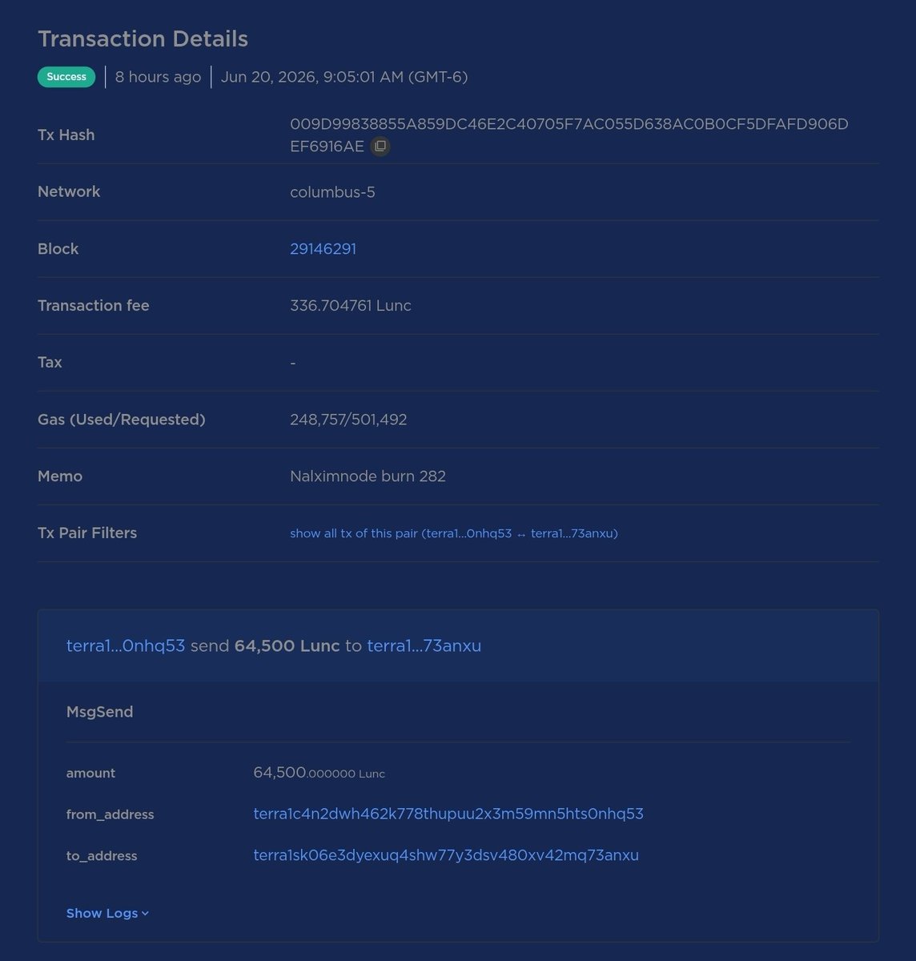Click date Jun 20, 2026, 9:05:01 AM
Image resolution: width=916 pixels, height=961 pixels.
pos(344,77)
